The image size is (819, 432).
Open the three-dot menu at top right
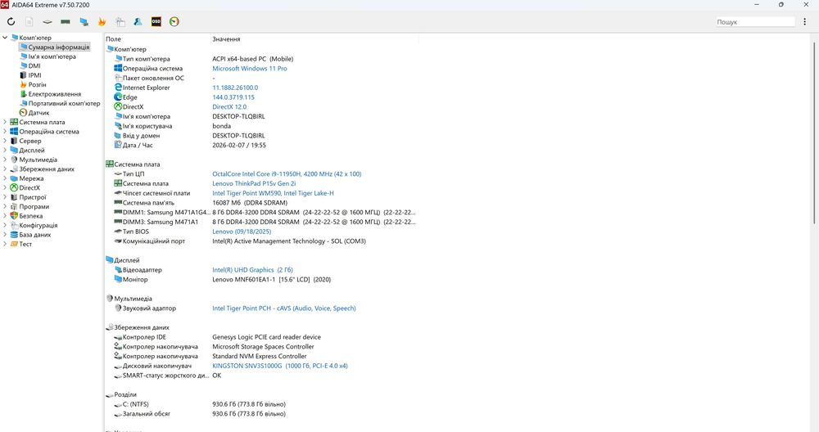coord(805,22)
